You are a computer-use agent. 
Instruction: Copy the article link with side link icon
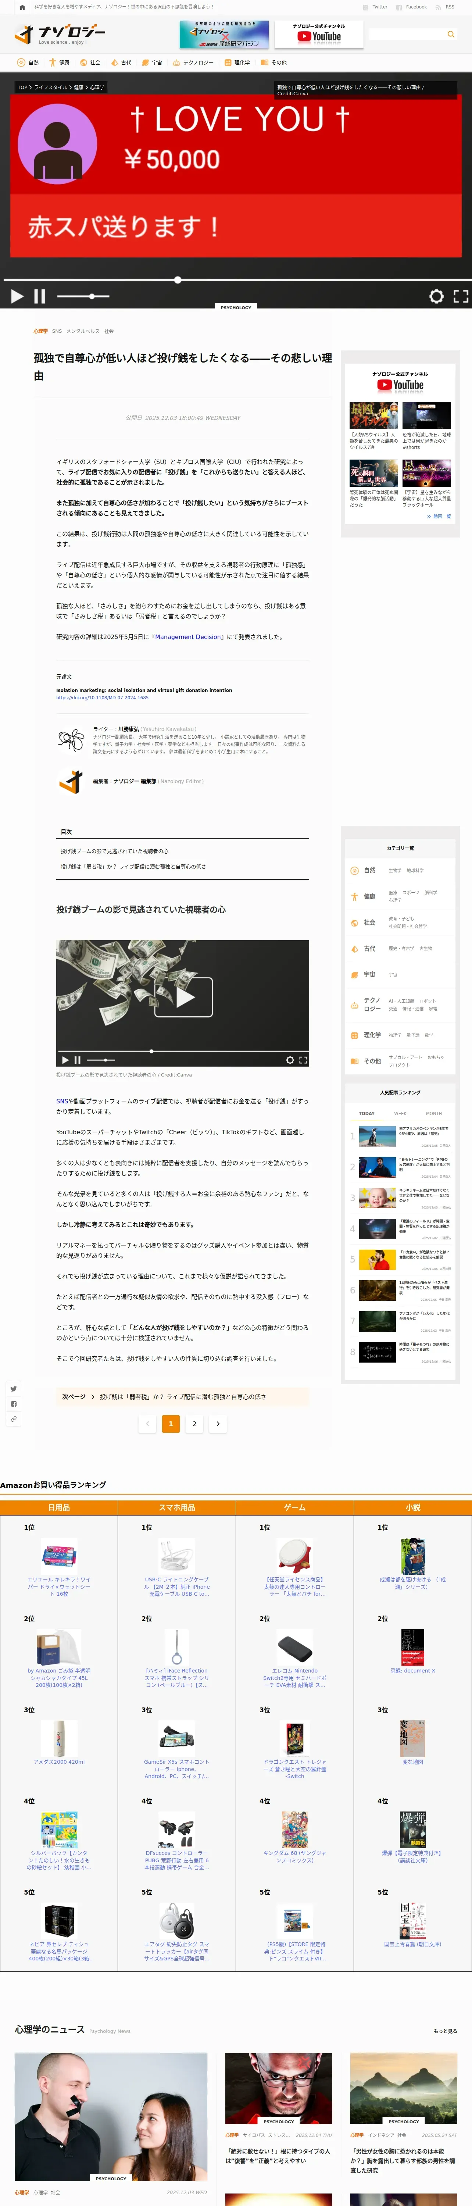(x=14, y=1419)
